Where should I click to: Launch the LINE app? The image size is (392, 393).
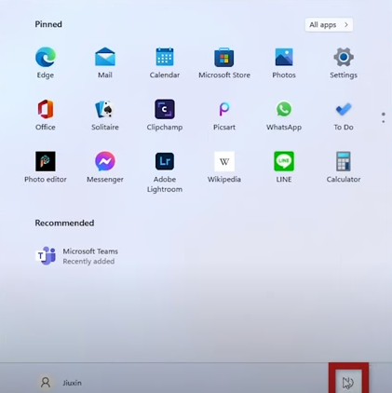[x=284, y=168]
